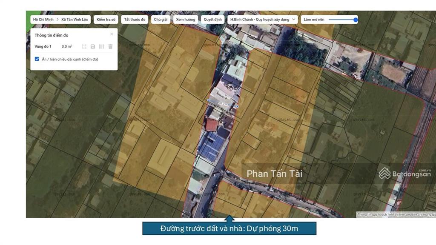The image size is (436, 245).
Task: Uncheck Ẩn / hiện chiều dài cạnh checkbox
Action: coord(37,59)
